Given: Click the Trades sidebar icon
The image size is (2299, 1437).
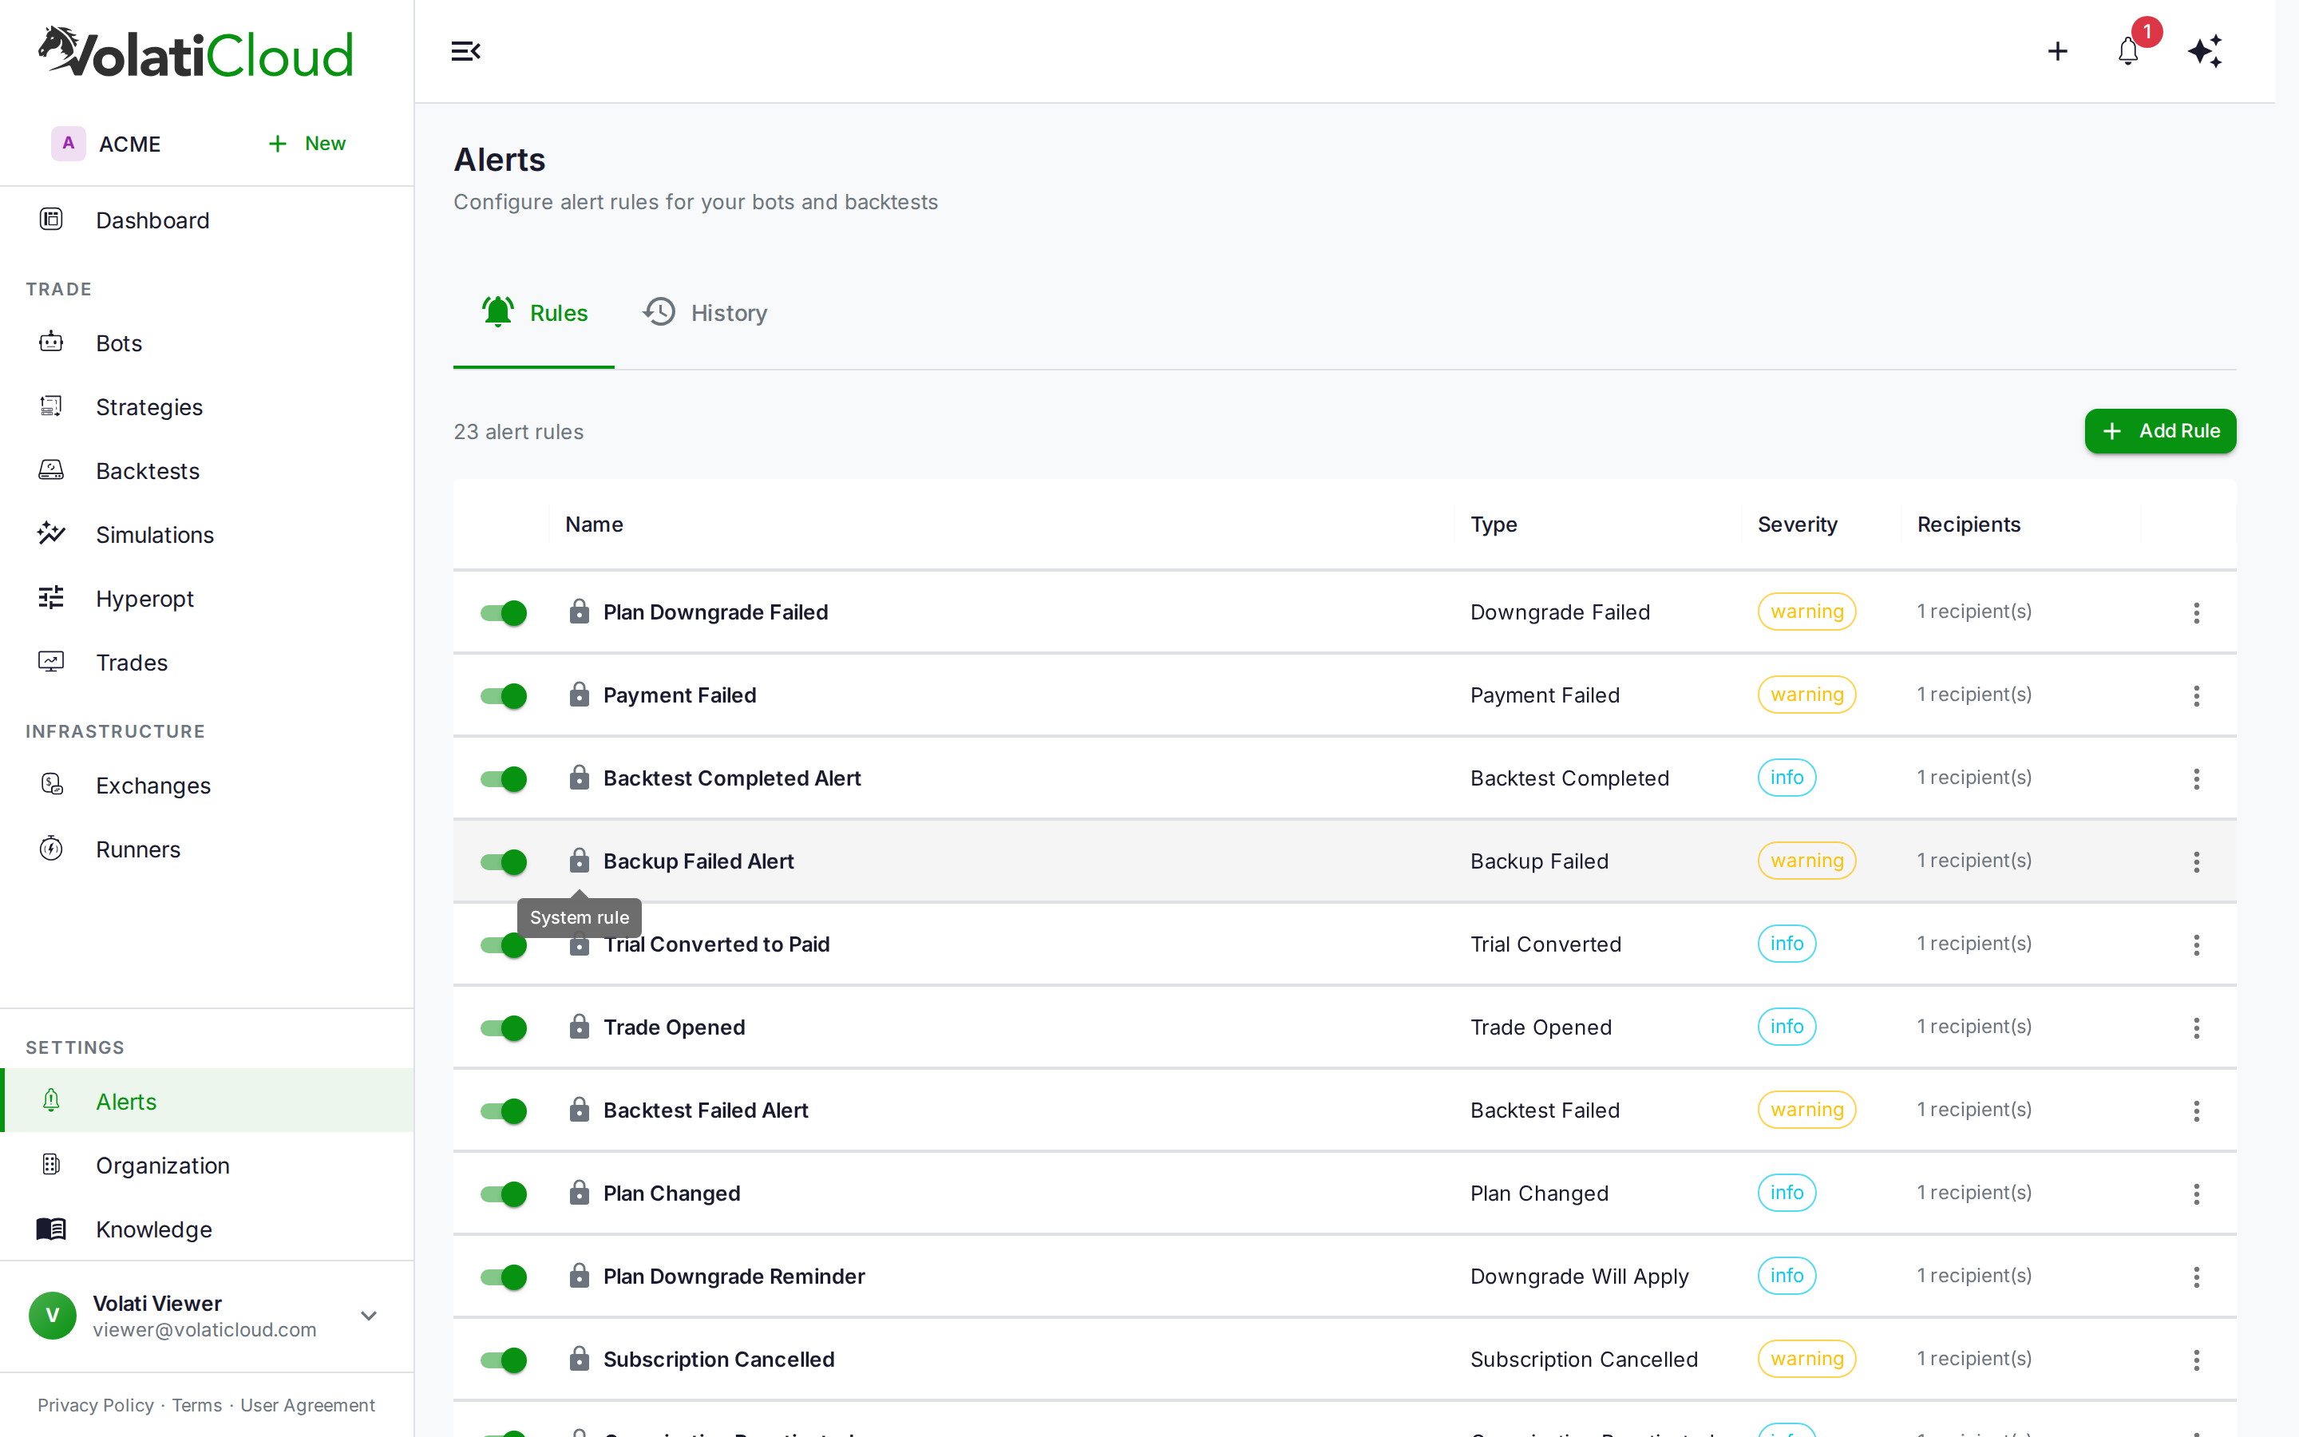Looking at the screenshot, I should pos(51,662).
